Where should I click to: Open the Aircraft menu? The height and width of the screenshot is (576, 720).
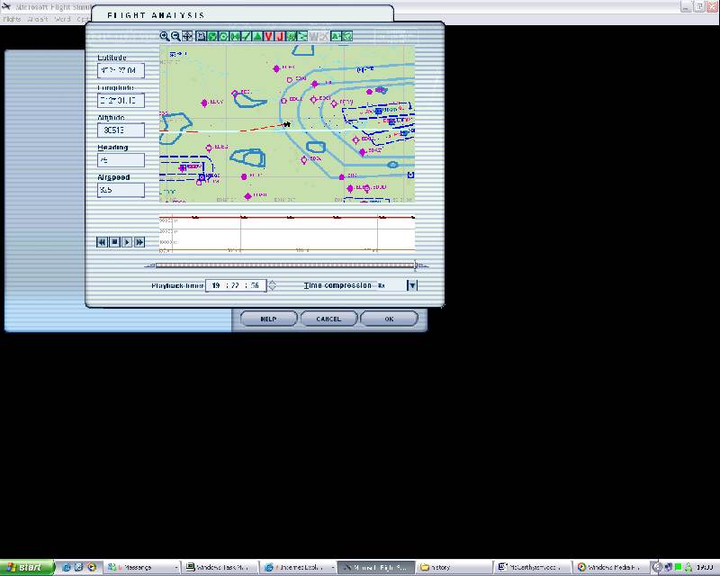pos(38,19)
